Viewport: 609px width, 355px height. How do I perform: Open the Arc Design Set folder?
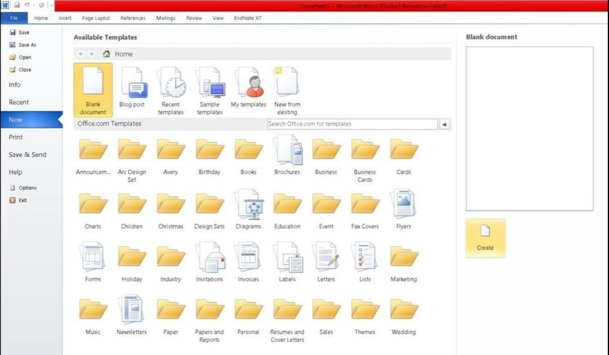(131, 159)
